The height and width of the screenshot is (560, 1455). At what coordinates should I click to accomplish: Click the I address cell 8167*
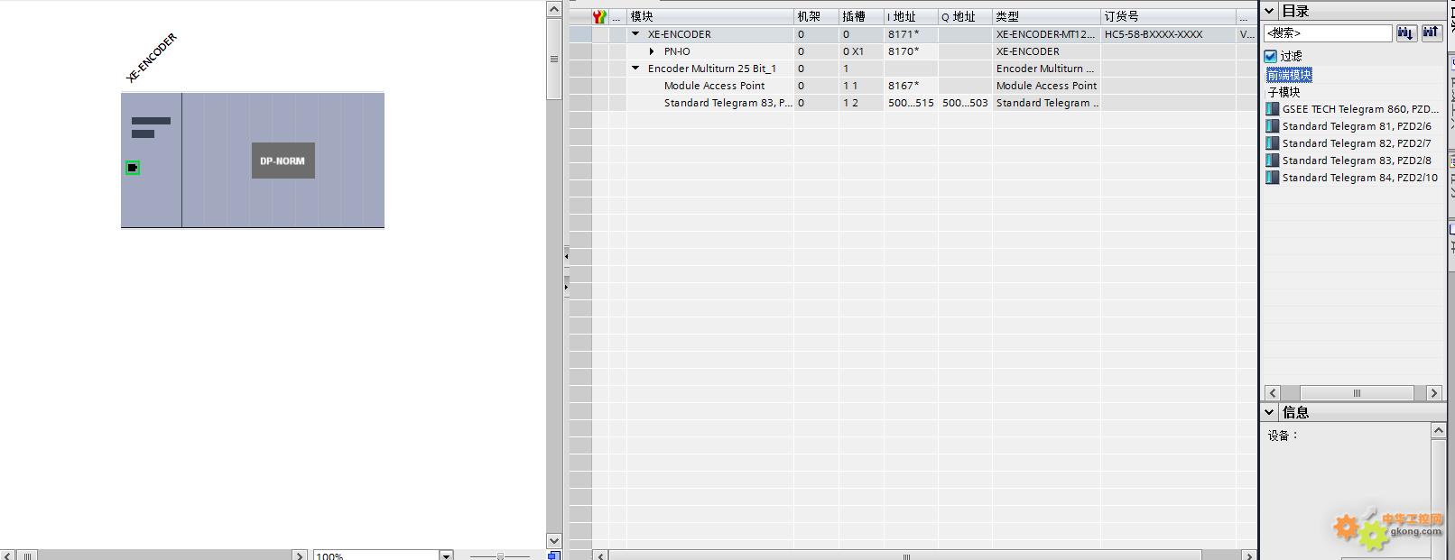[911, 86]
